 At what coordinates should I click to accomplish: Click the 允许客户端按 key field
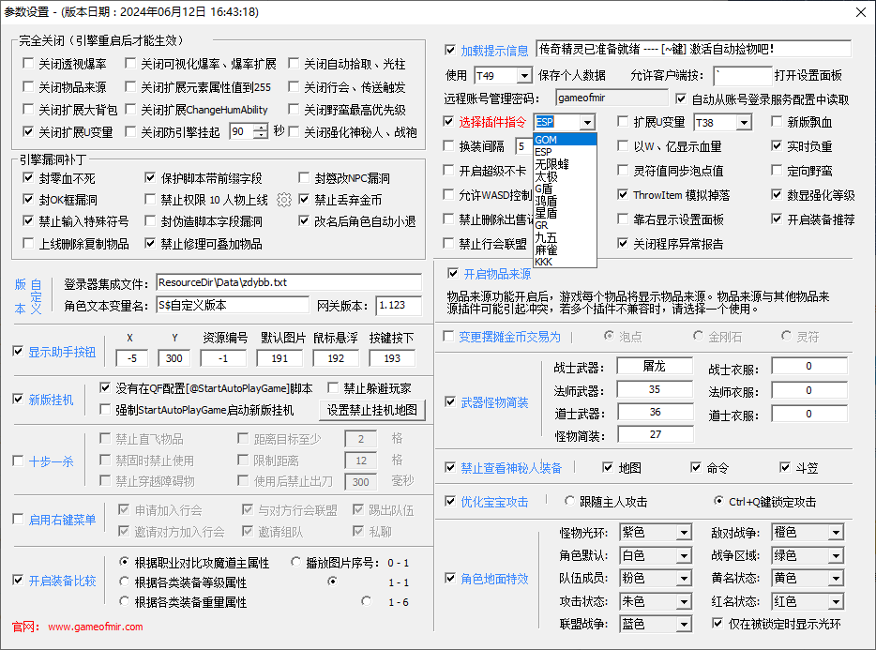point(743,75)
